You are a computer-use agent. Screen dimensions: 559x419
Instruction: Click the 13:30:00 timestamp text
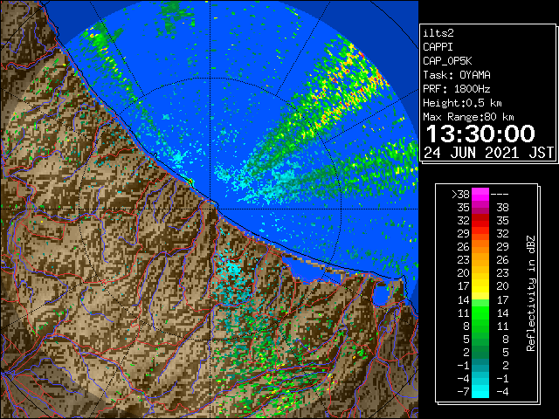480,134
